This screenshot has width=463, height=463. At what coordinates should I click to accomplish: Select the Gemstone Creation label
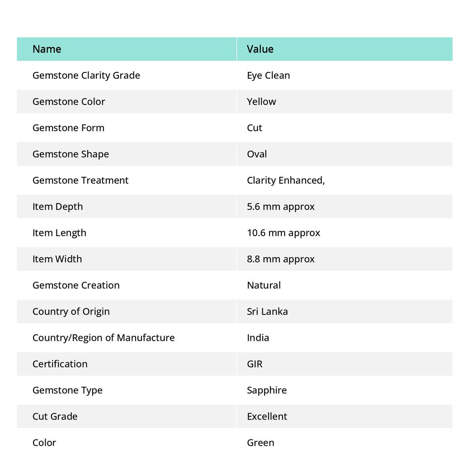pos(76,285)
